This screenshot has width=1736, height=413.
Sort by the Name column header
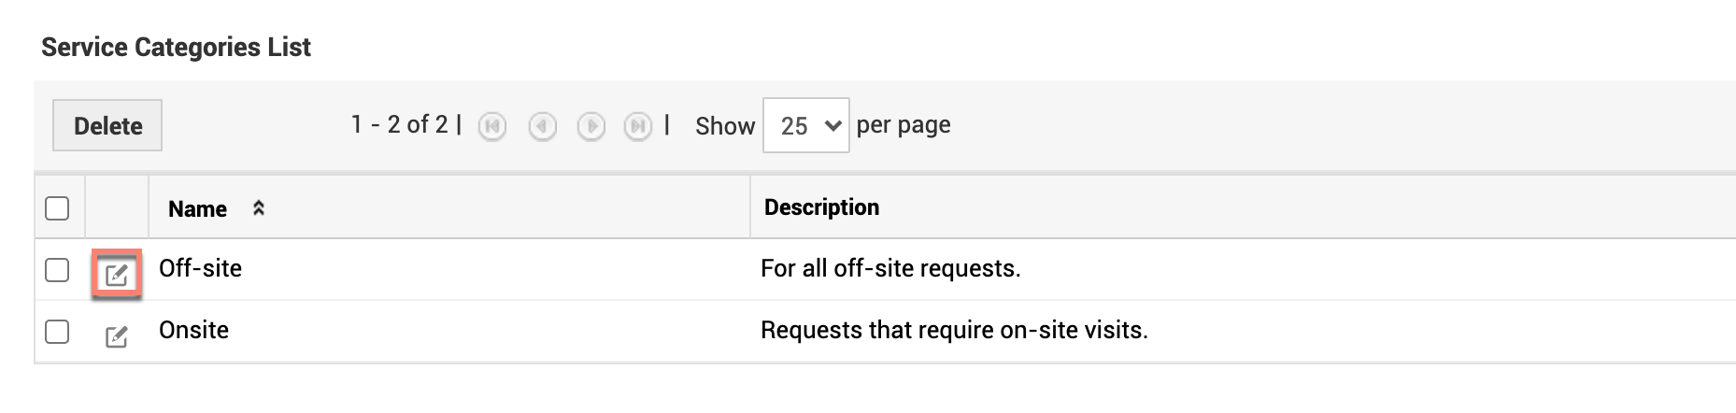pos(197,209)
